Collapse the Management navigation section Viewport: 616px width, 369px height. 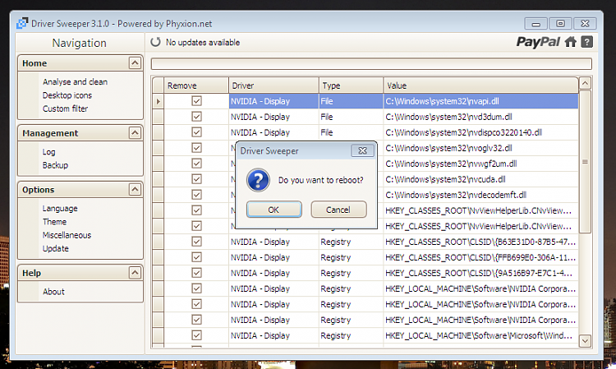tap(135, 133)
